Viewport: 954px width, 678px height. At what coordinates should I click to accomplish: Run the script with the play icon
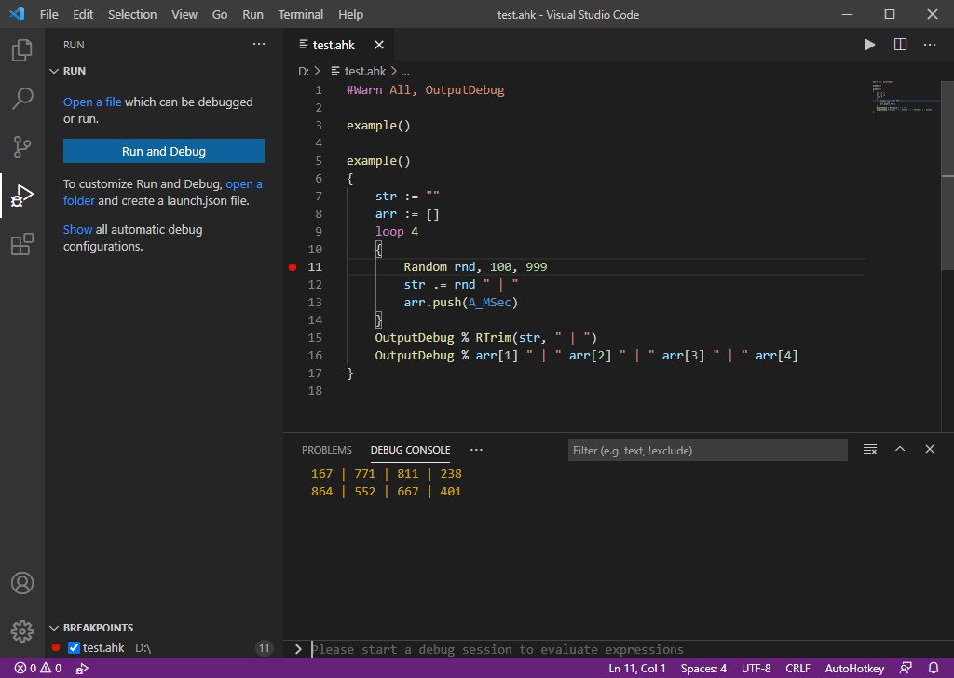tap(869, 45)
